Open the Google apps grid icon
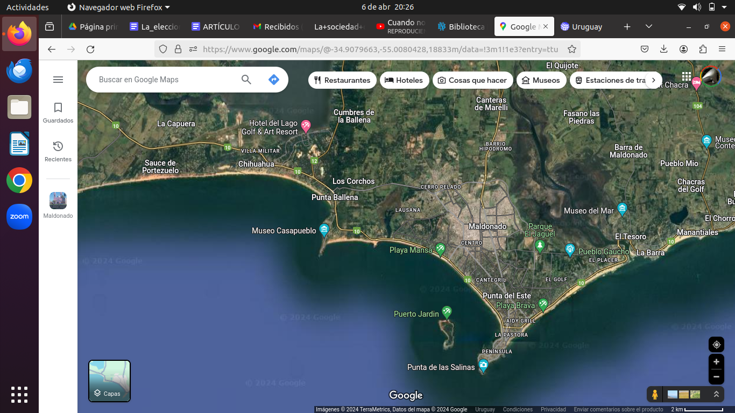 coord(686,76)
